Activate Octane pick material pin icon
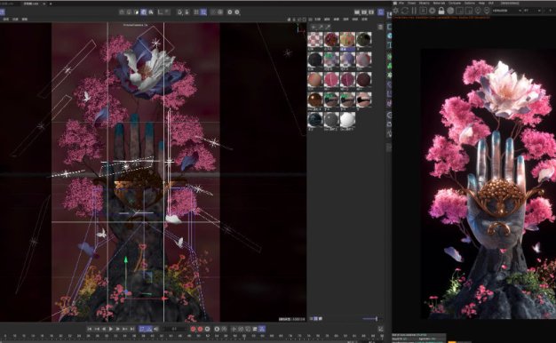Viewport: 556px width, 343px height. [487, 11]
